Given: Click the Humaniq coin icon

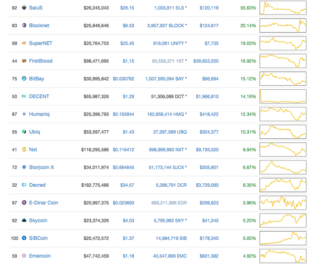Looking at the screenshot, I should [24, 114].
